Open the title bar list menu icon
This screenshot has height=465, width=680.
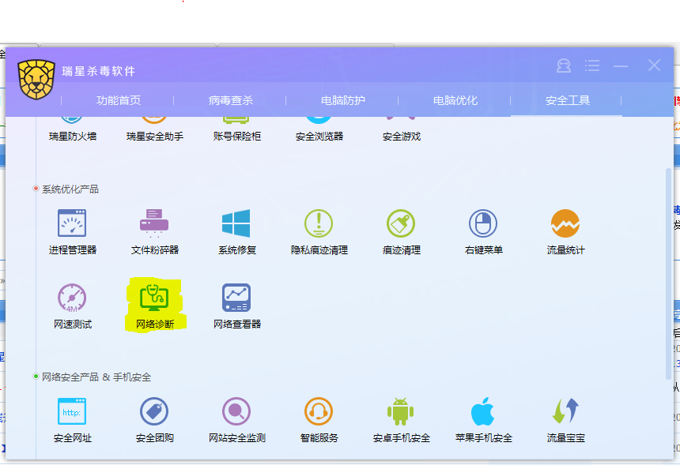click(x=592, y=66)
